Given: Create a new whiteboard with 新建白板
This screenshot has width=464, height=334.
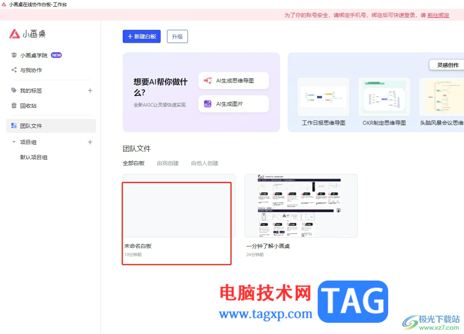Looking at the screenshot, I should tap(142, 37).
